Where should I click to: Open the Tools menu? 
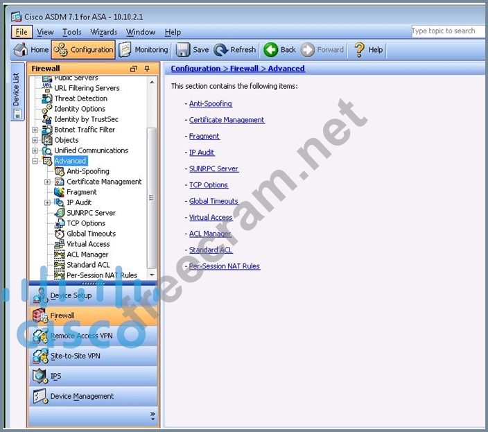(x=71, y=32)
